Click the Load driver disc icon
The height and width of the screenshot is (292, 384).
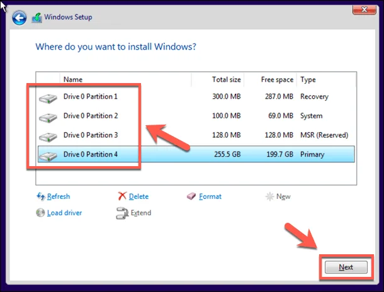(40, 213)
